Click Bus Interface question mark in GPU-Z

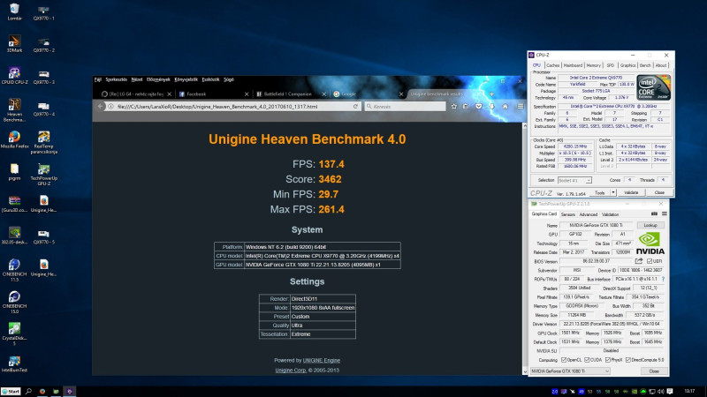[663, 279]
